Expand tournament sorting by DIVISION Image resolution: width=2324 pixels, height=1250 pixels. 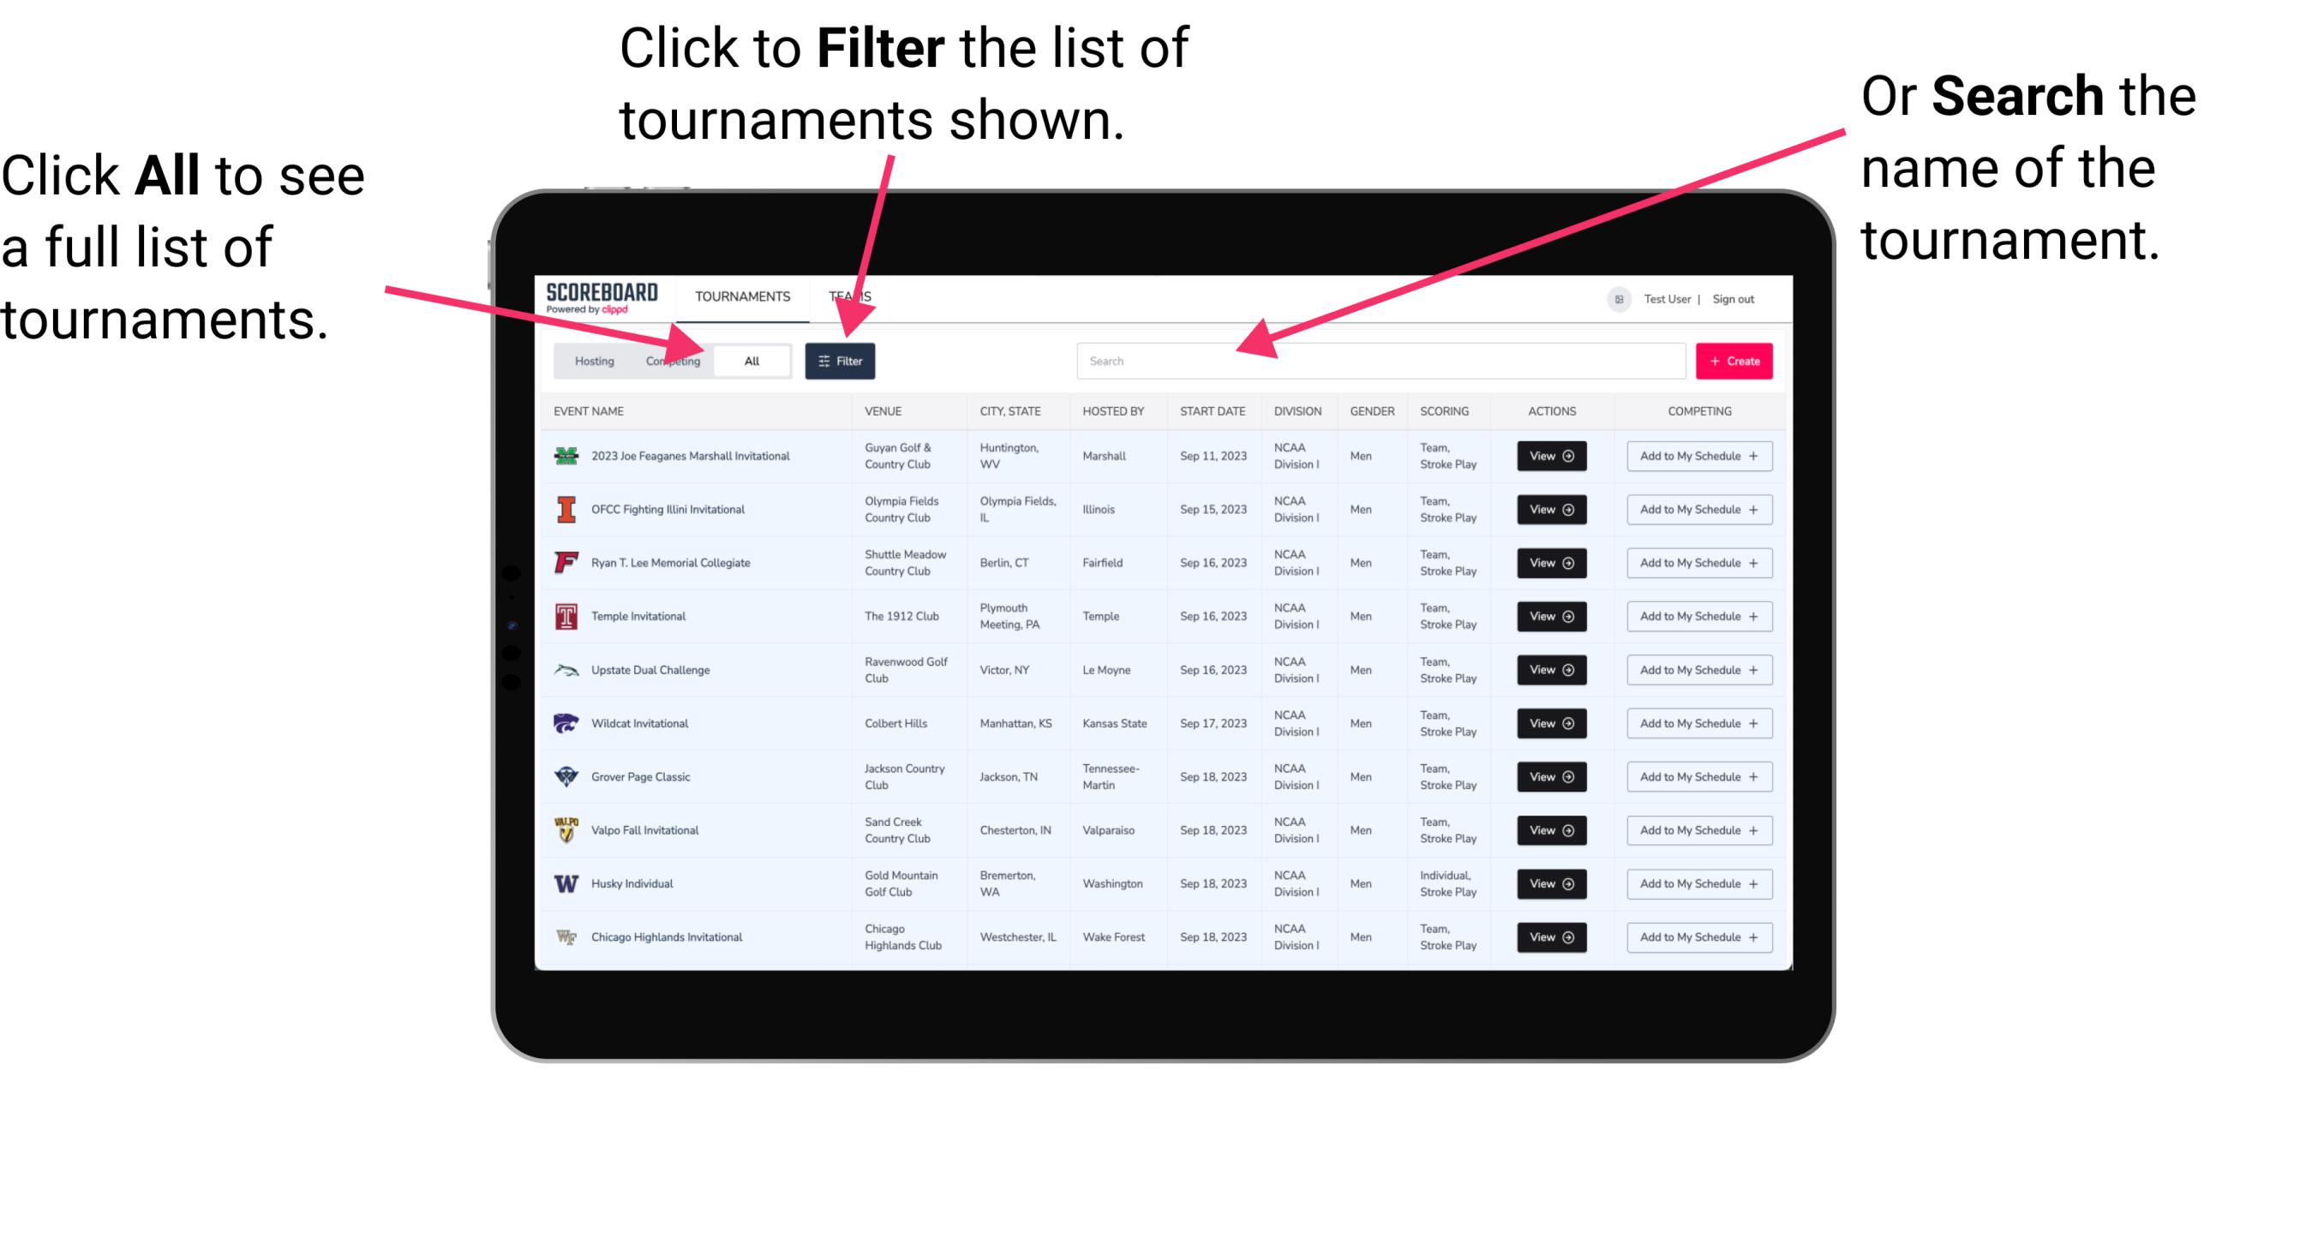[1299, 411]
